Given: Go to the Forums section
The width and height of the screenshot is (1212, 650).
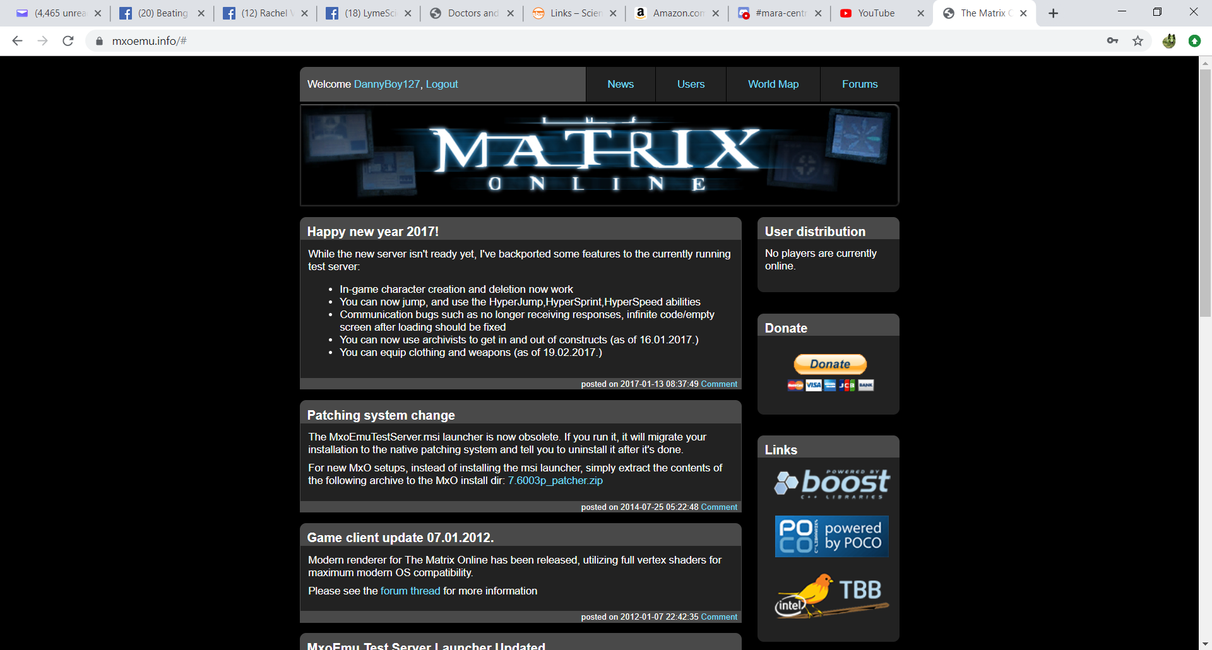Looking at the screenshot, I should pyautogui.click(x=859, y=85).
